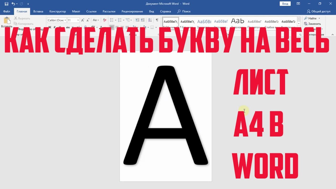Image resolution: width=336 pixels, height=189 pixels.
Task: Toggle numbered list icon
Action: pos(120,20)
